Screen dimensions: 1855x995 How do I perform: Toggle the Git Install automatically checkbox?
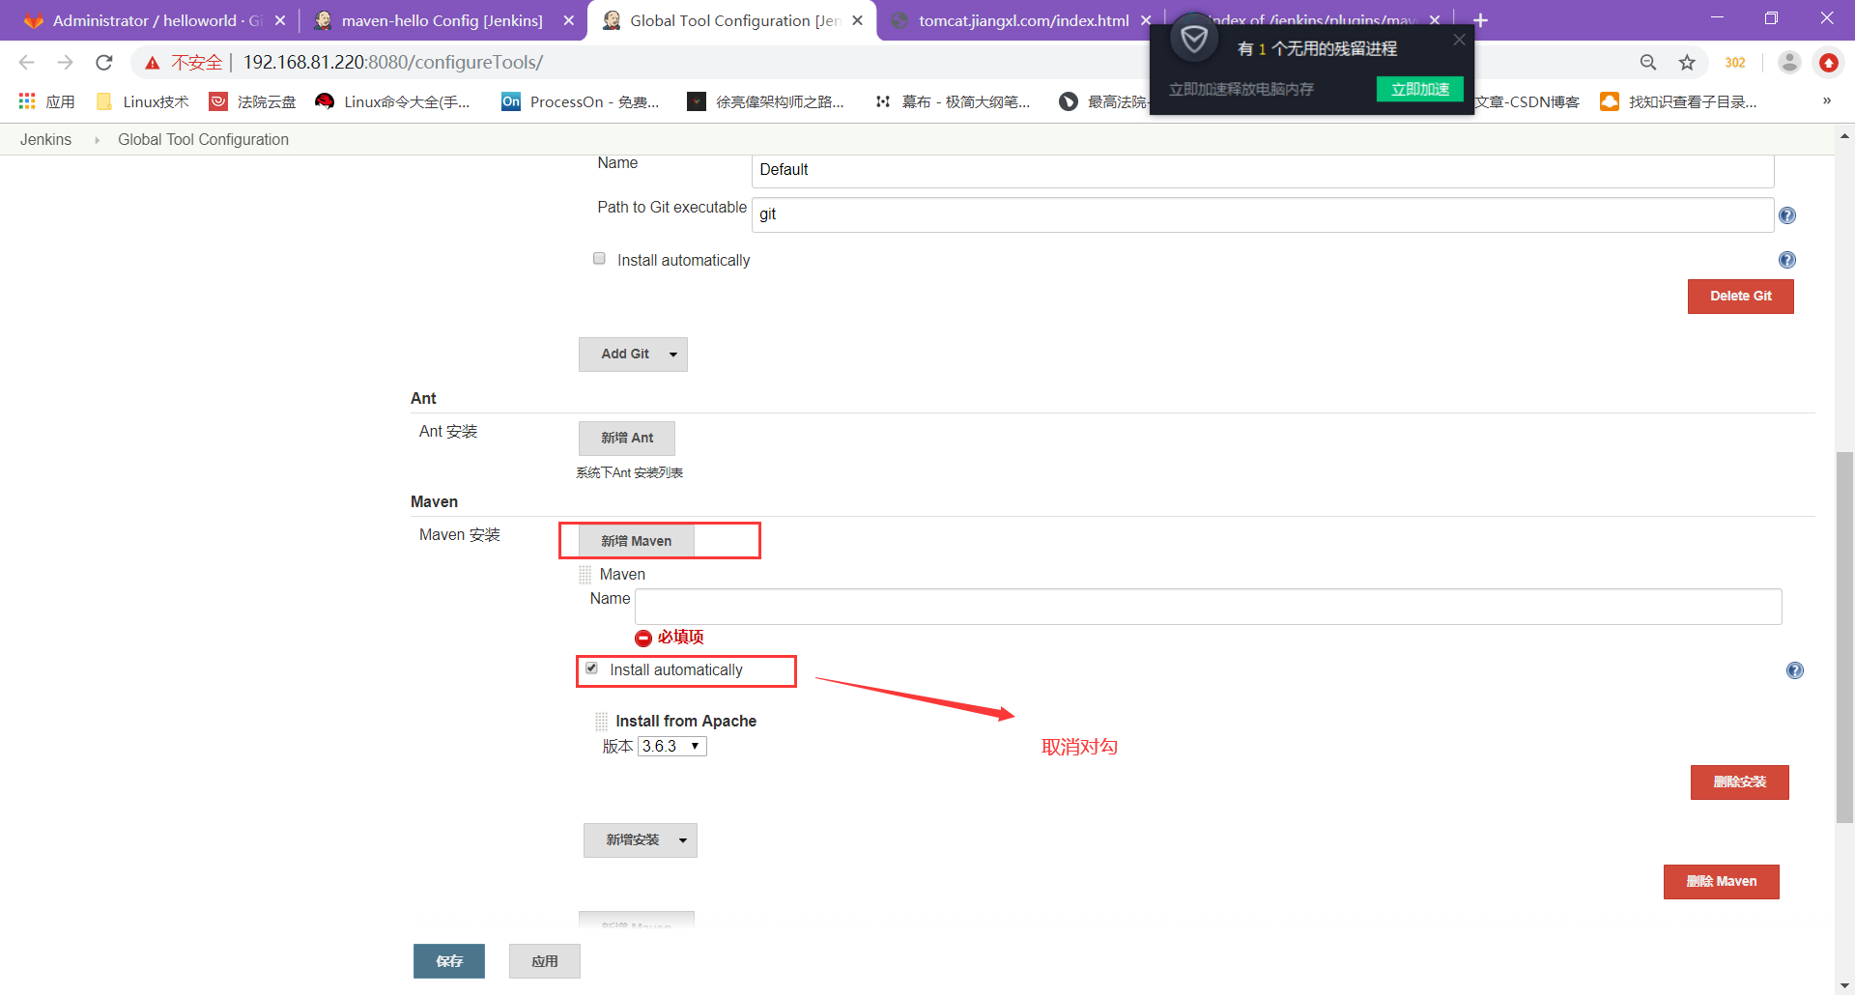click(599, 259)
